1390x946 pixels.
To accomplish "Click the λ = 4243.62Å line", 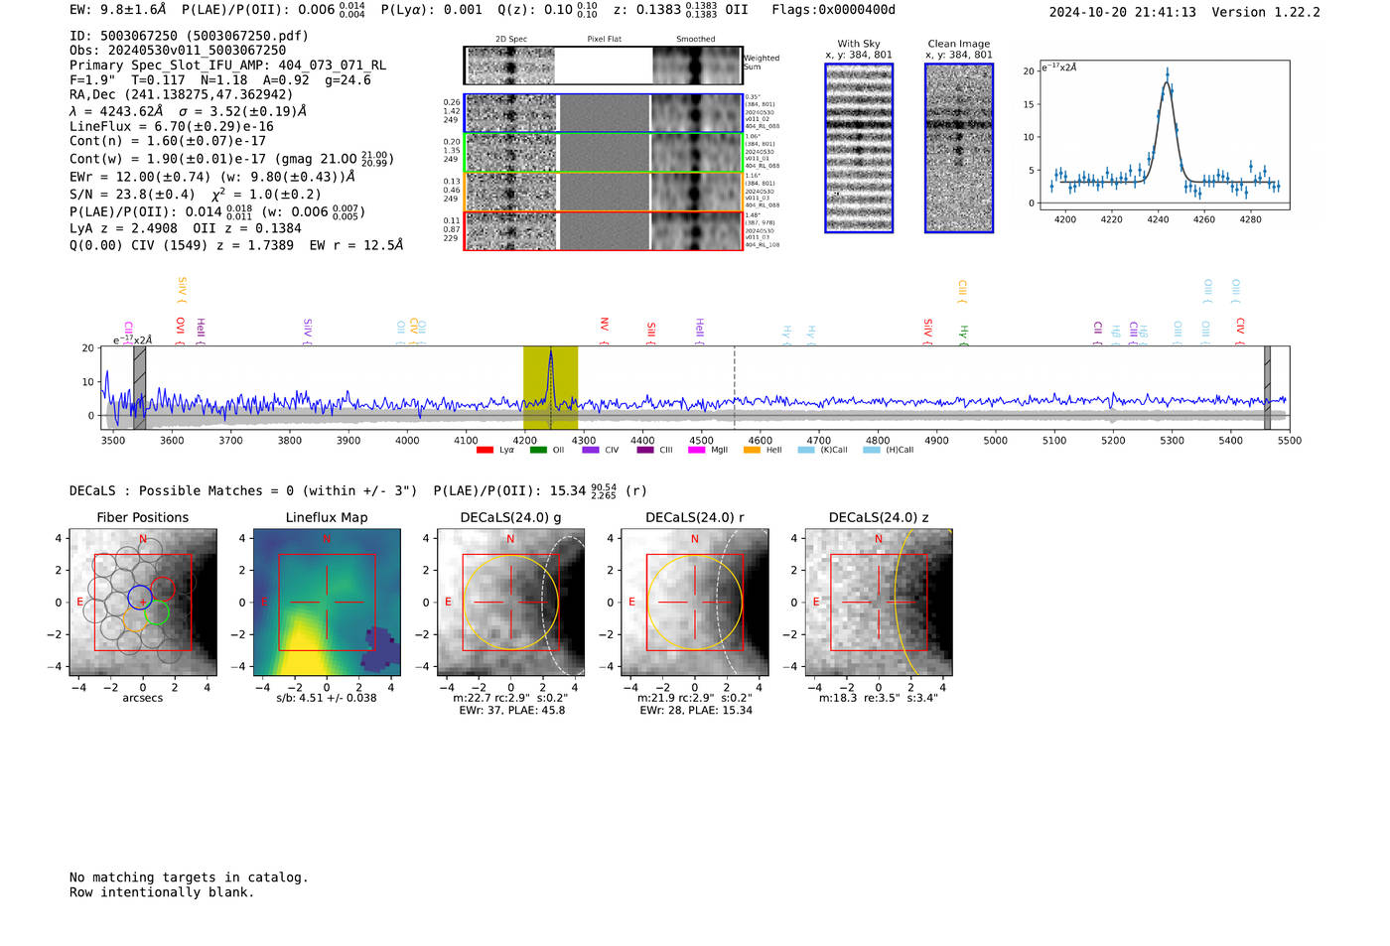I will click(189, 111).
